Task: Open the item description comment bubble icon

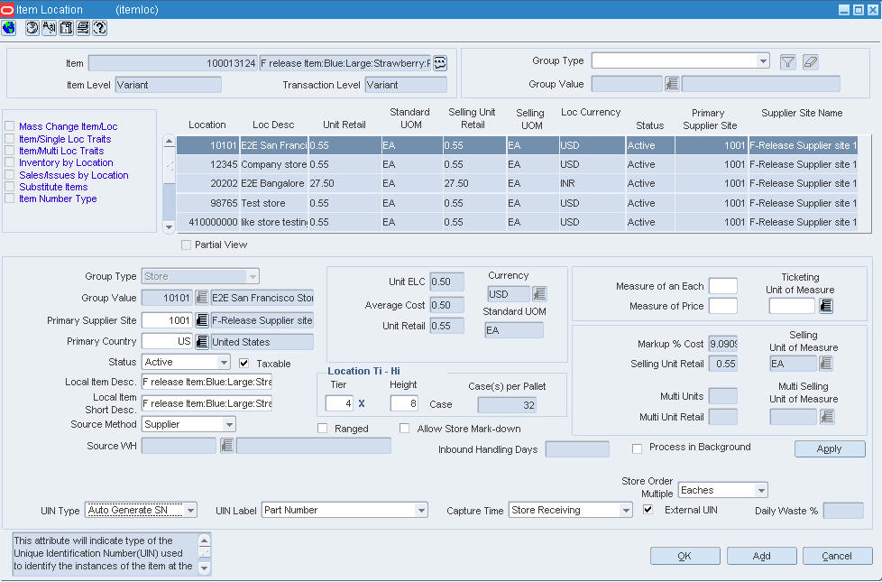Action: 439,63
